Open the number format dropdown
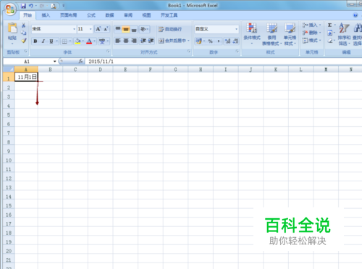 (x=236, y=29)
